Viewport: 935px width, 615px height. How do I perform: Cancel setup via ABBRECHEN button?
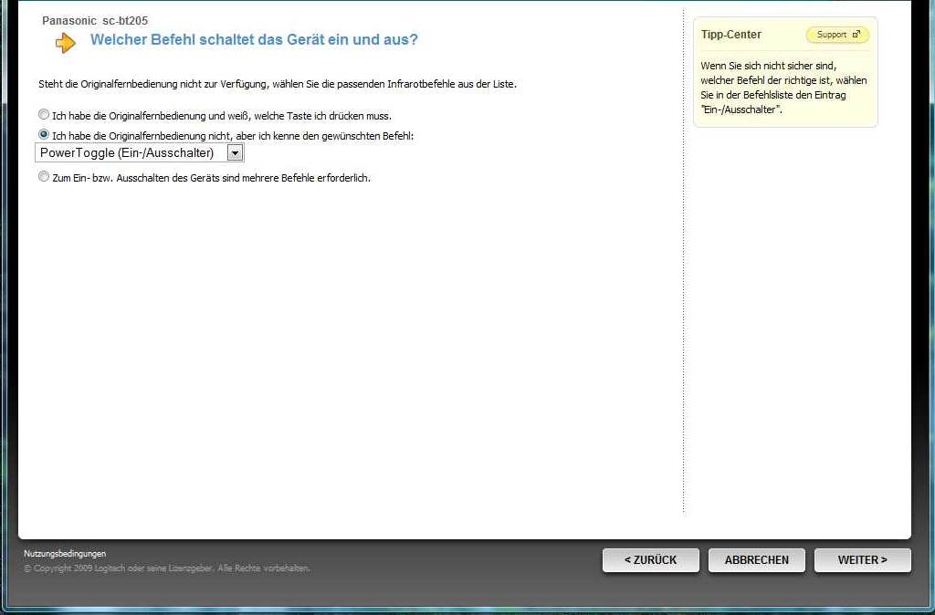(756, 560)
